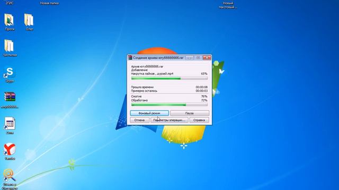Click the remaining time 00:00:03 value
339x190 pixels.
201,91
